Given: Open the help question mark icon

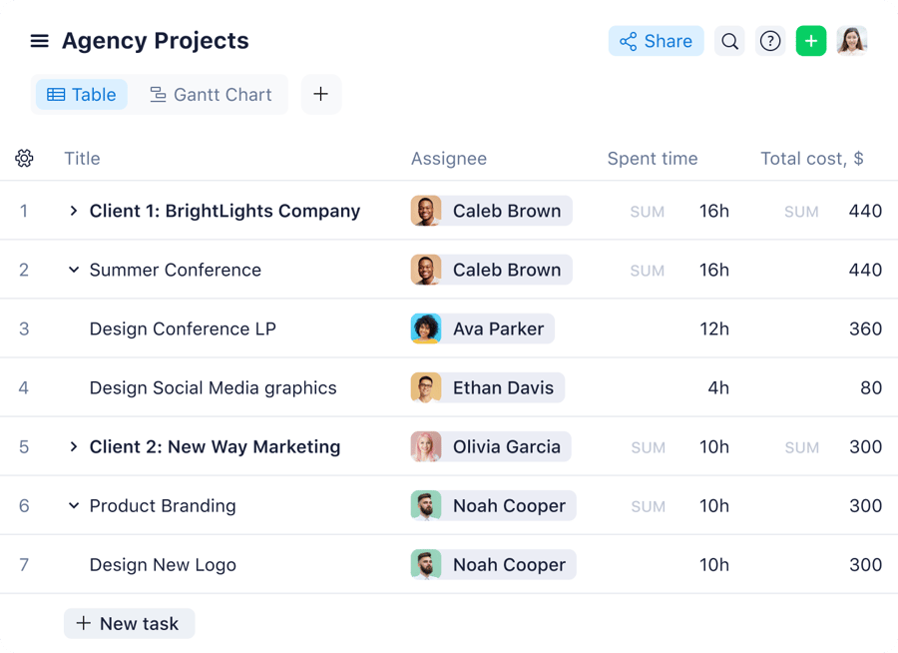Looking at the screenshot, I should pyautogui.click(x=769, y=41).
